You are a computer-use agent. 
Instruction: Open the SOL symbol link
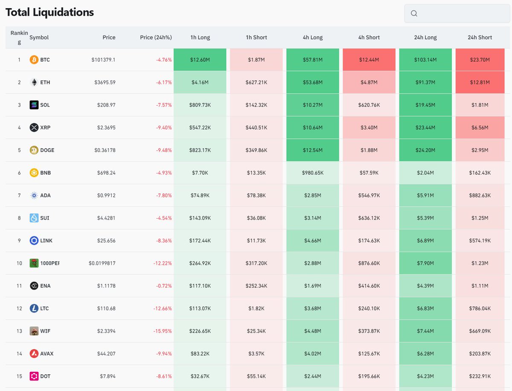coord(45,105)
